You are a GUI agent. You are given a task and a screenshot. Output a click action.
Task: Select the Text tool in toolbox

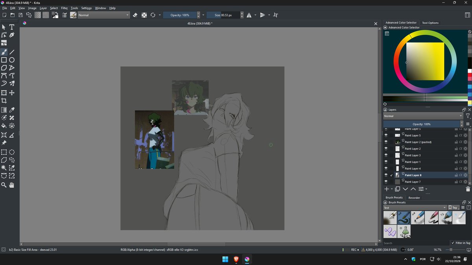pyautogui.click(x=12, y=27)
